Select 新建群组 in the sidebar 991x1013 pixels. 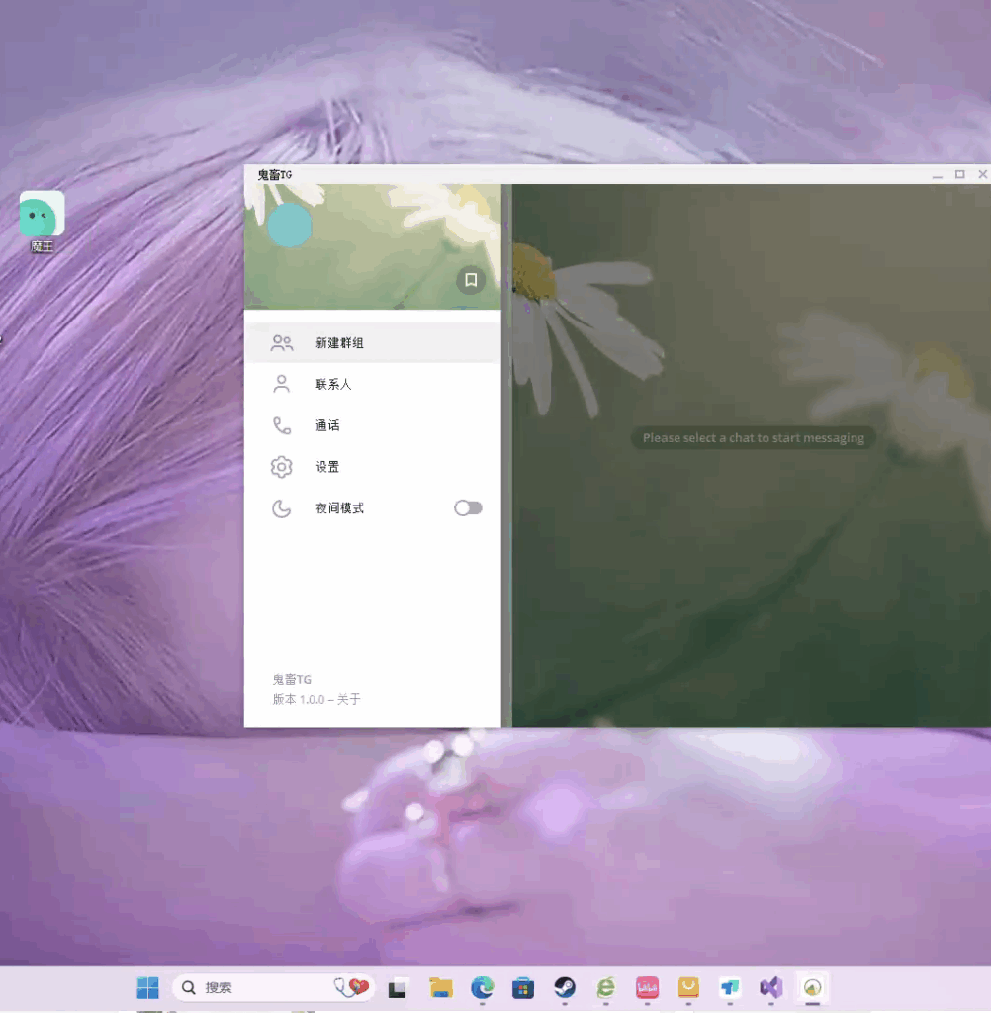pyautogui.click(x=337, y=341)
